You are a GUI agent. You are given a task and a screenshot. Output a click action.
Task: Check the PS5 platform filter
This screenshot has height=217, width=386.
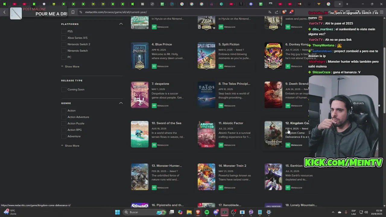(64, 31)
